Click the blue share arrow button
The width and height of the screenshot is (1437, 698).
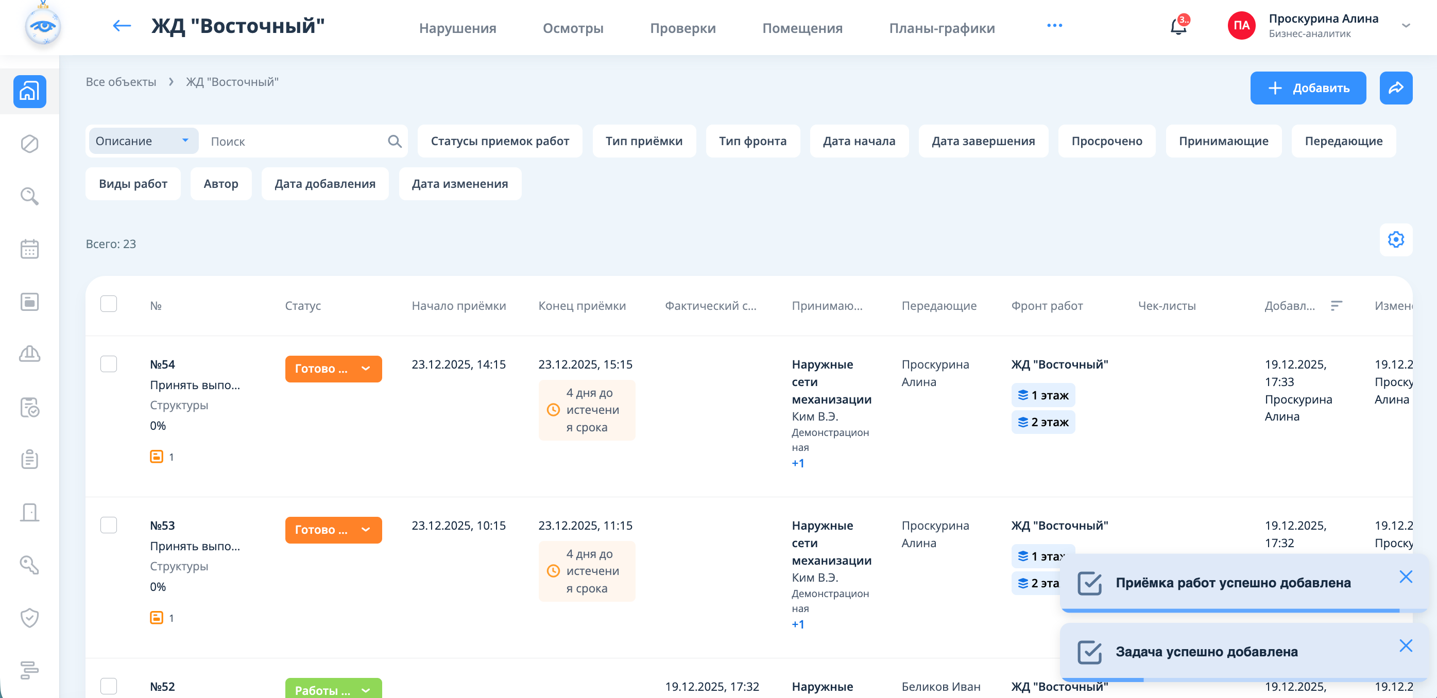point(1395,88)
